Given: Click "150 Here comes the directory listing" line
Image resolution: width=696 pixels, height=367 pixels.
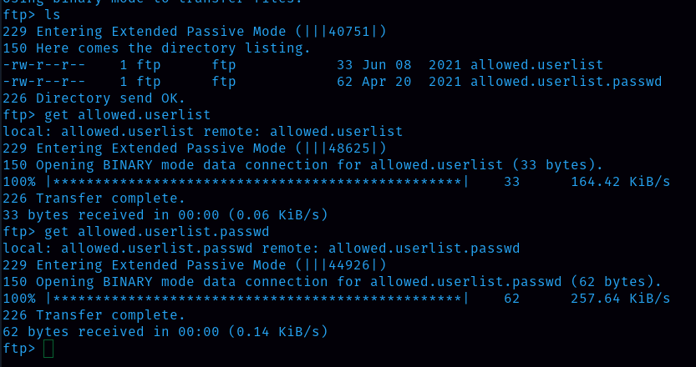Looking at the screenshot, I should coord(155,48).
